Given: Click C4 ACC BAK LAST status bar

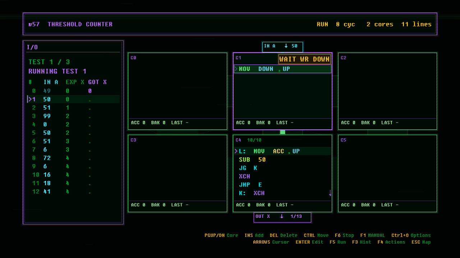Looking at the screenshot, I should 282,205.
